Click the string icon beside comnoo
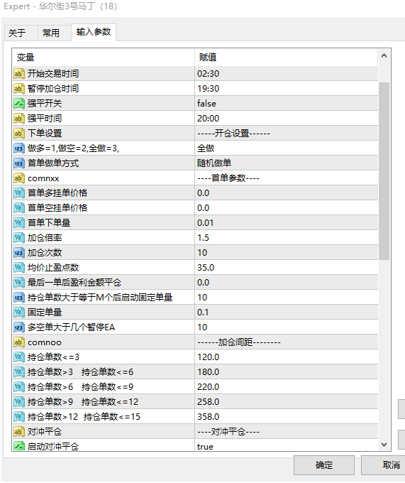 coord(18,342)
